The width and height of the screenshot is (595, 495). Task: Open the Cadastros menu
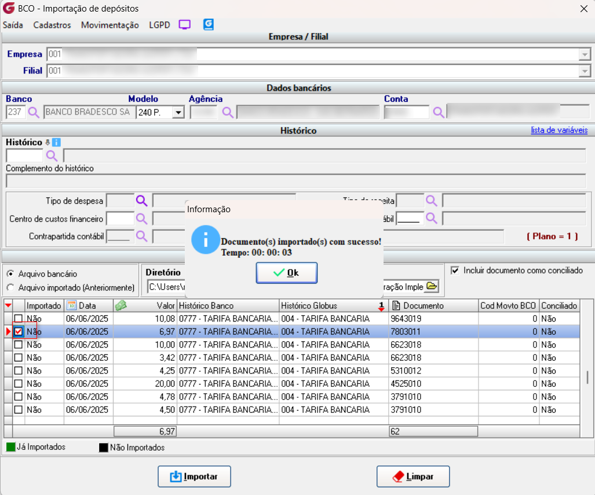[x=52, y=25]
